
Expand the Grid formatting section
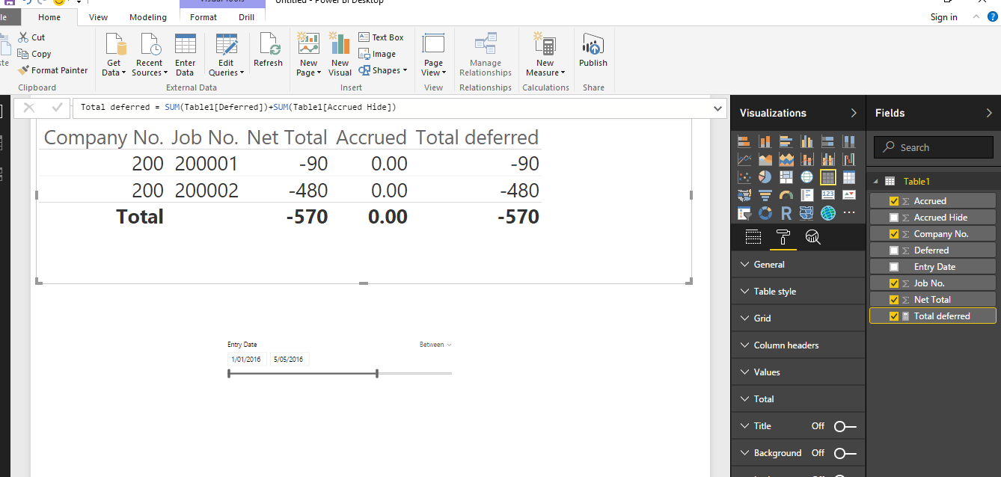(798, 318)
